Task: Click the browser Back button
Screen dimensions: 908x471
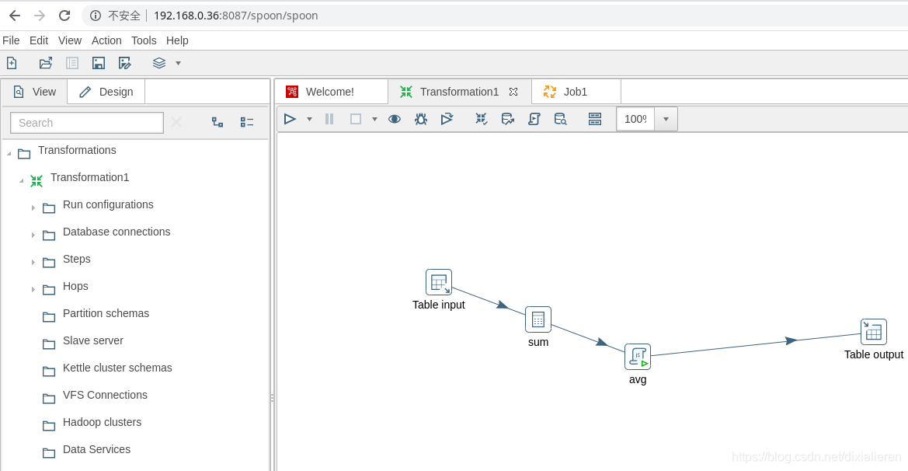Action: 15,16
